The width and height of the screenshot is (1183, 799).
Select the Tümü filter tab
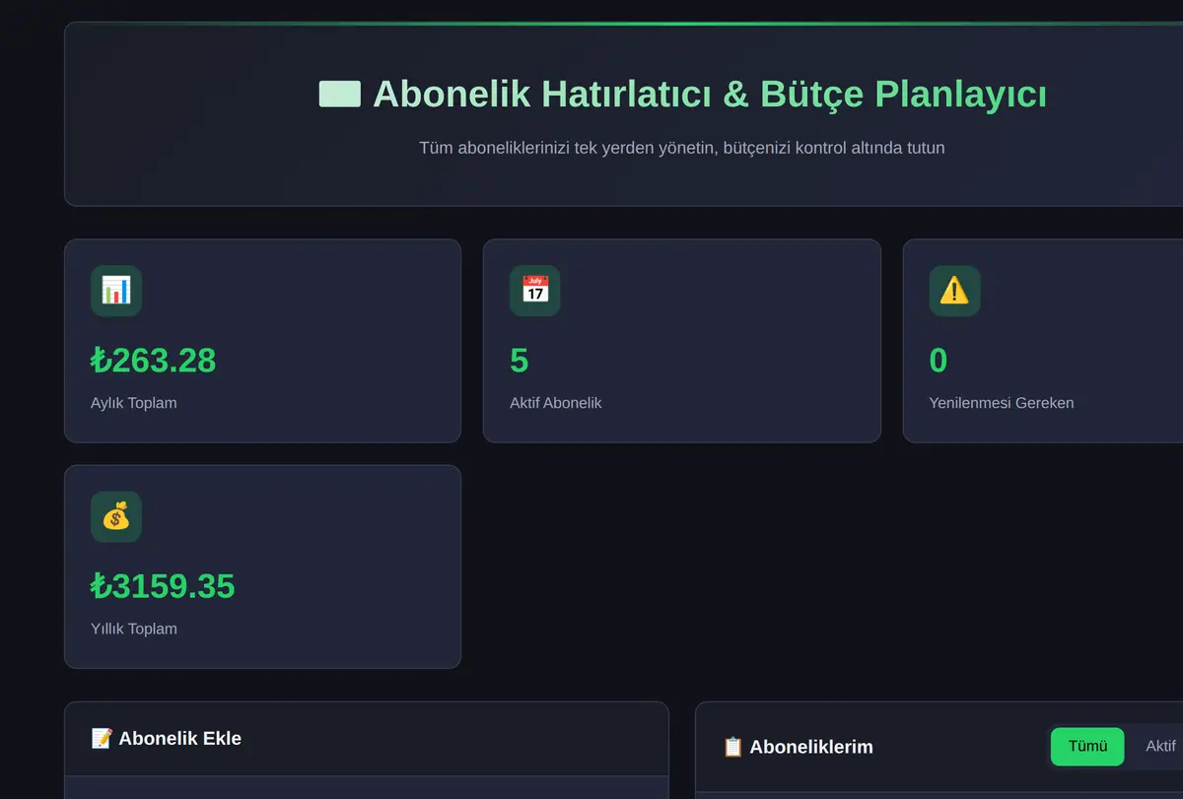[x=1087, y=747]
